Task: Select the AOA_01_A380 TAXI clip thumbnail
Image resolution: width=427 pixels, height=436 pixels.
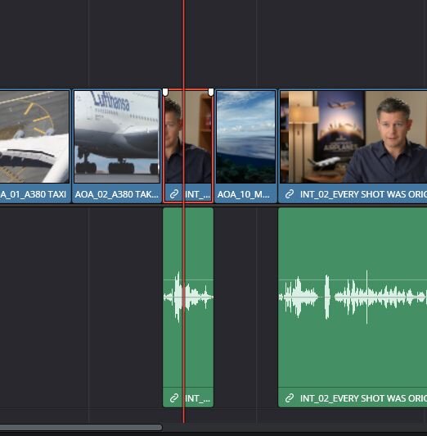Action: tap(34, 137)
